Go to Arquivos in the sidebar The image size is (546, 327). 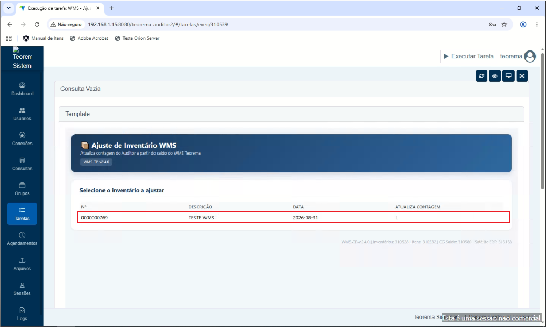click(22, 264)
